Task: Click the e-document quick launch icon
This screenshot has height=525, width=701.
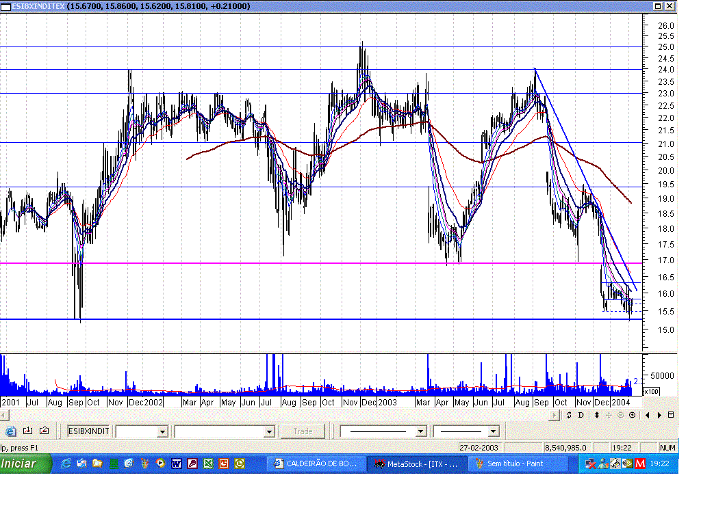Action: [x=129, y=464]
